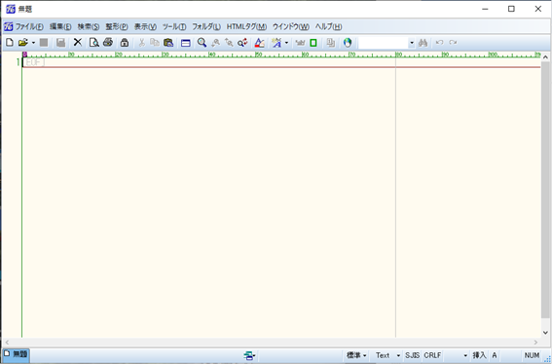The height and width of the screenshot is (364, 552).
Task: Click the magnifying glass search icon
Action: click(202, 43)
